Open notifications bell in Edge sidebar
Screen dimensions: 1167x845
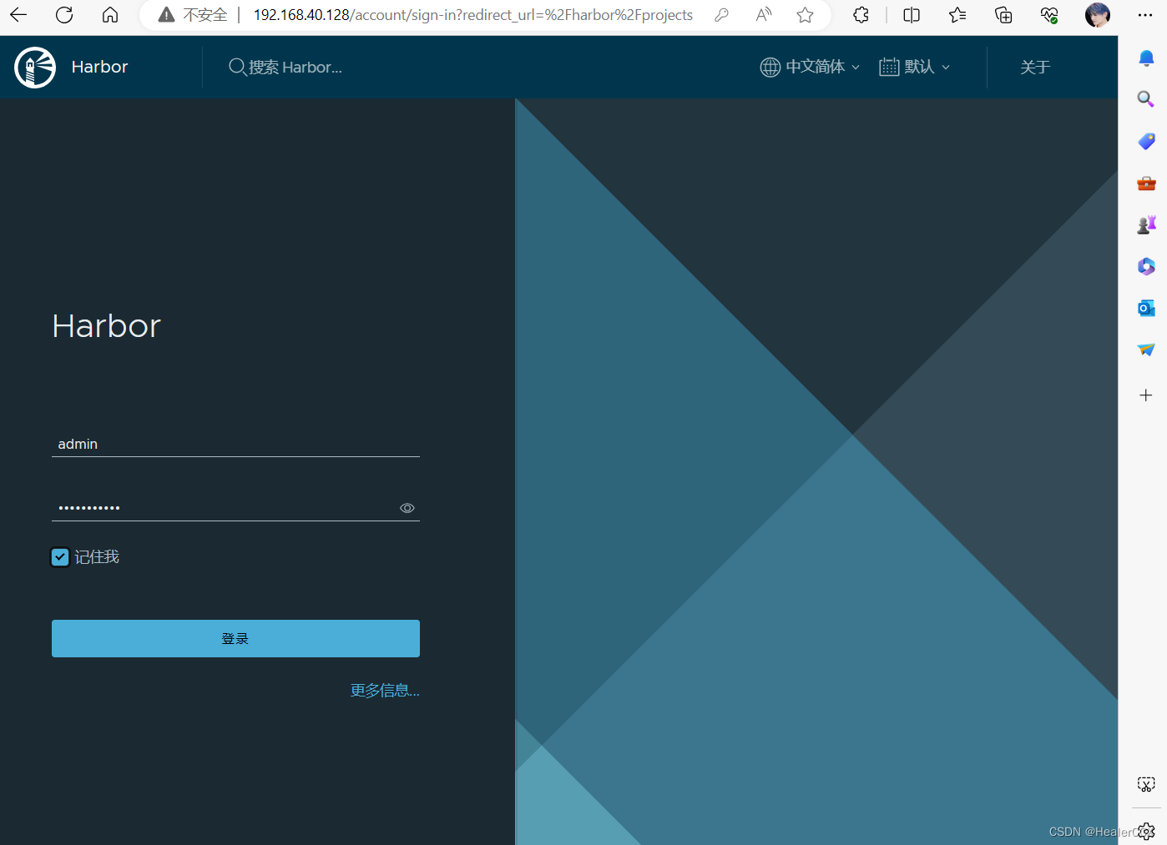click(x=1146, y=58)
